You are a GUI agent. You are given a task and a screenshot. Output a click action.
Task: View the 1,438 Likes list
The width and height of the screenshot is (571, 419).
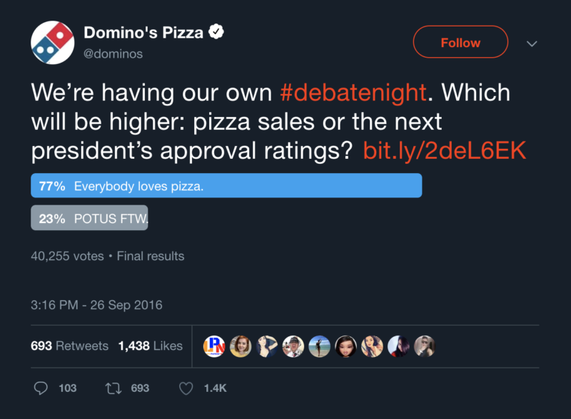(151, 346)
